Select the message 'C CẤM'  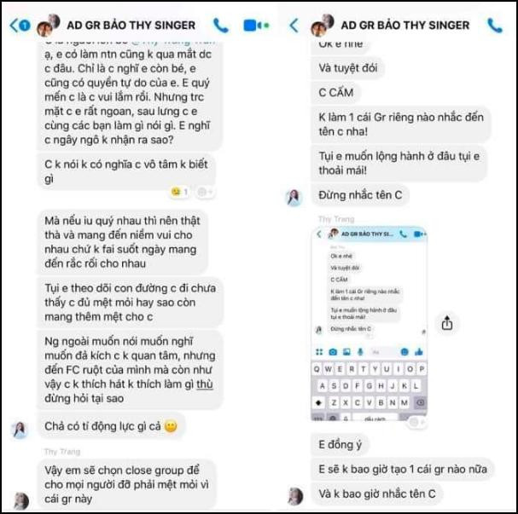coord(335,92)
